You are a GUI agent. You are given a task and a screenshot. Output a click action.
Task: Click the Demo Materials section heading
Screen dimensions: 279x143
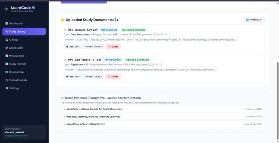(x=103, y=98)
